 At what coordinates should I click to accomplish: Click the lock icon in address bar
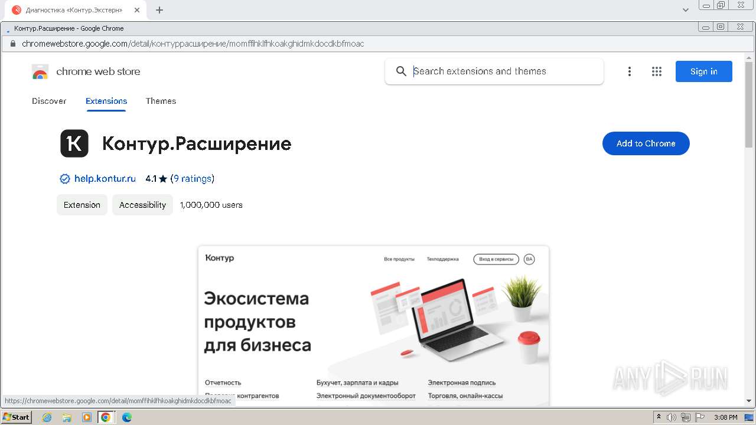tap(12, 44)
